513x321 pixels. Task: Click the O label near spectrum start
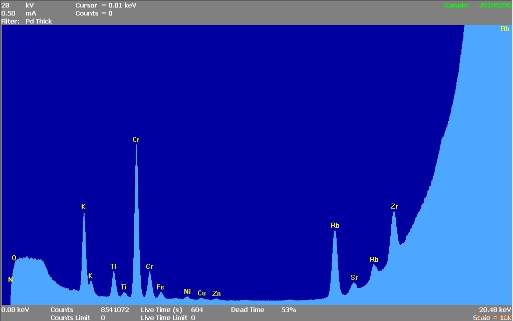(x=14, y=258)
